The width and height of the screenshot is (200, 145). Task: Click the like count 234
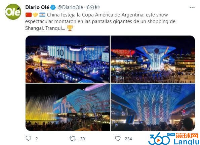tap(128, 139)
